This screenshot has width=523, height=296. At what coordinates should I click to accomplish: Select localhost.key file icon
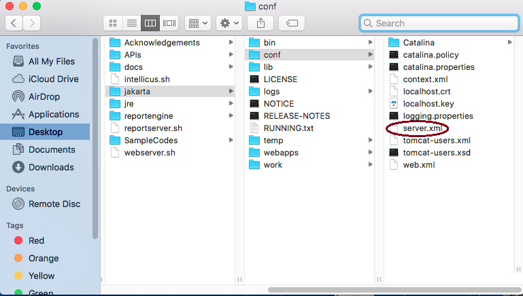click(x=394, y=104)
